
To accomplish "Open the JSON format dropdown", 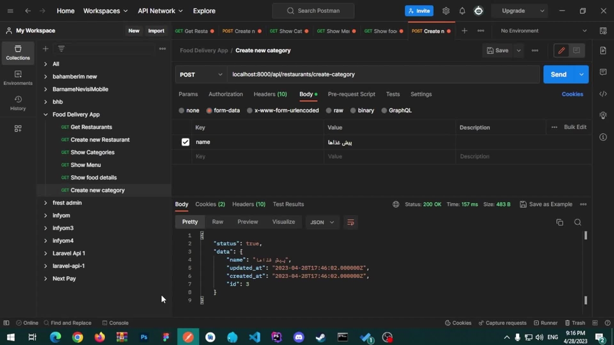I will tap(322, 222).
